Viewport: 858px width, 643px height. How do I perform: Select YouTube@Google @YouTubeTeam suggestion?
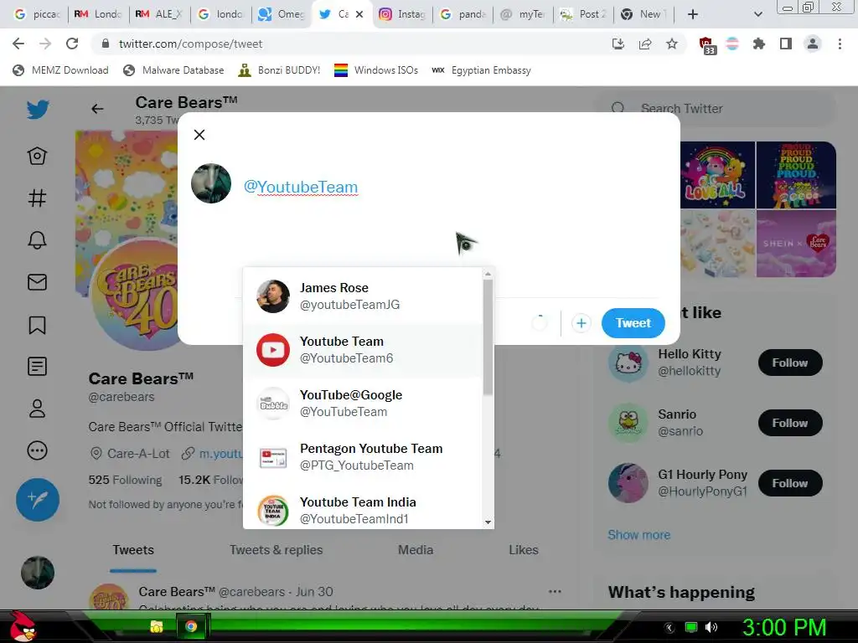click(364, 403)
